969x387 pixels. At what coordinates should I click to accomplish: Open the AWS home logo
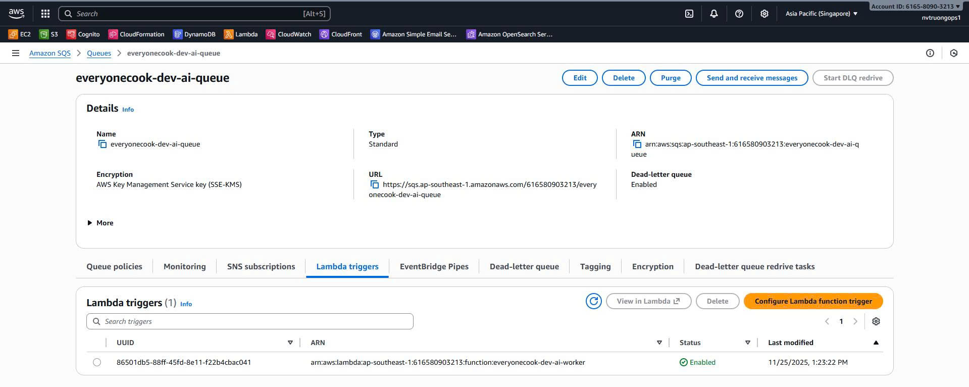(x=16, y=14)
